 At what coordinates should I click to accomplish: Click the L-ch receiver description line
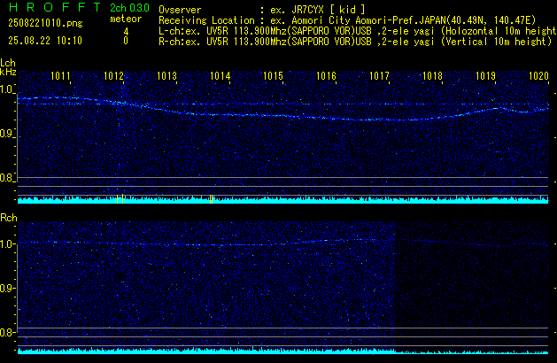point(358,31)
